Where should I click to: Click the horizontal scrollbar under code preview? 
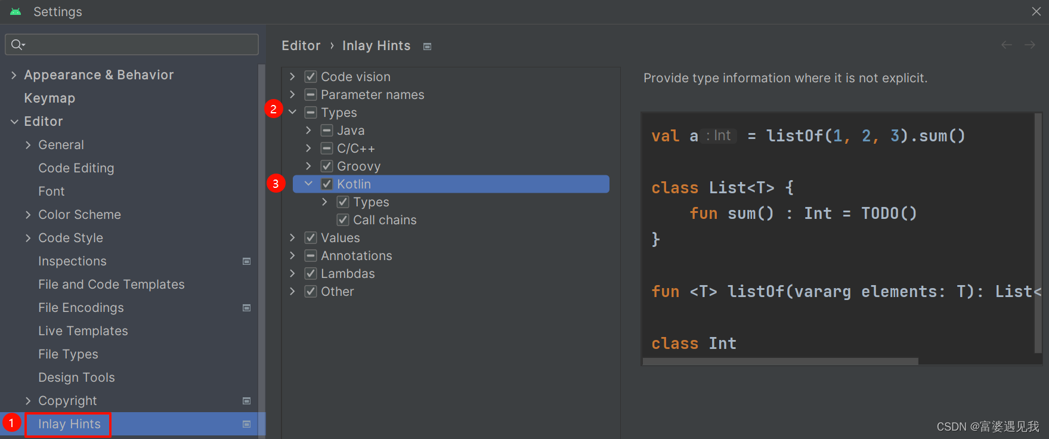point(780,361)
